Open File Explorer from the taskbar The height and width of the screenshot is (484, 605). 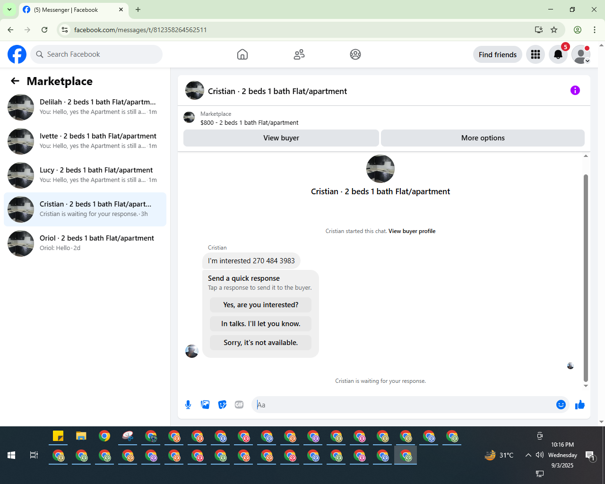(81, 436)
